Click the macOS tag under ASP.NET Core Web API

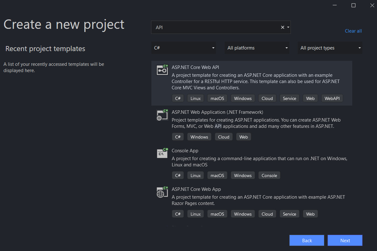click(217, 98)
